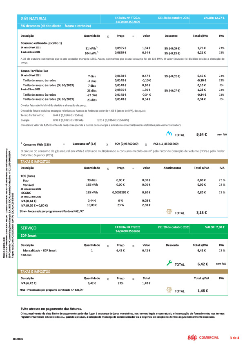This screenshot has width=245, height=357.
Task: Select the gas total '9,64 €'
Action: (202, 135)
